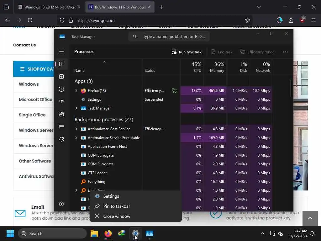Go back in Firefox
Screen dimensions: 321x241
[x=8, y=20]
